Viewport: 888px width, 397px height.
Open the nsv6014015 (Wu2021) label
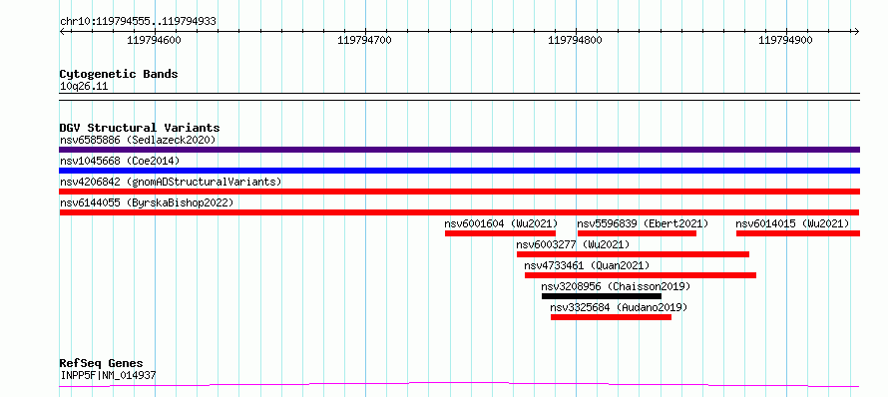(x=792, y=223)
